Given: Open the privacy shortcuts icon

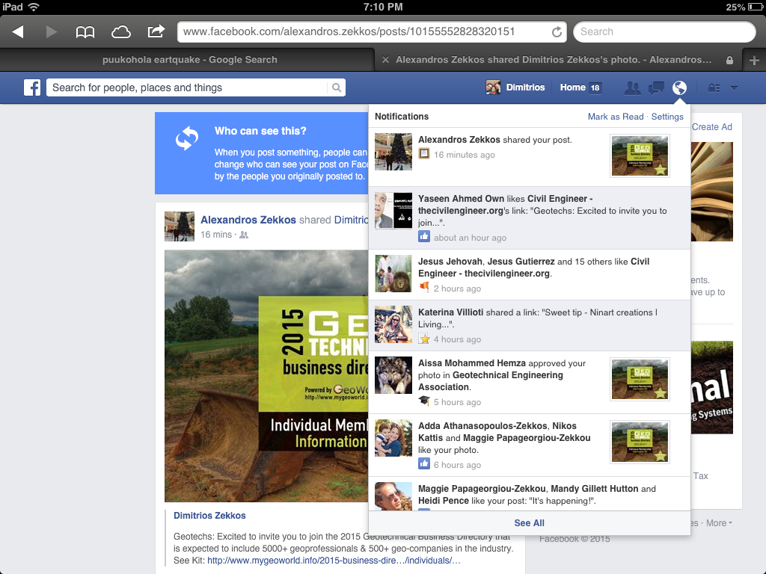Looking at the screenshot, I should pos(714,88).
